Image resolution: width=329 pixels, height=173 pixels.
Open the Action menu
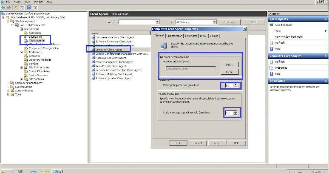pos(18,2)
